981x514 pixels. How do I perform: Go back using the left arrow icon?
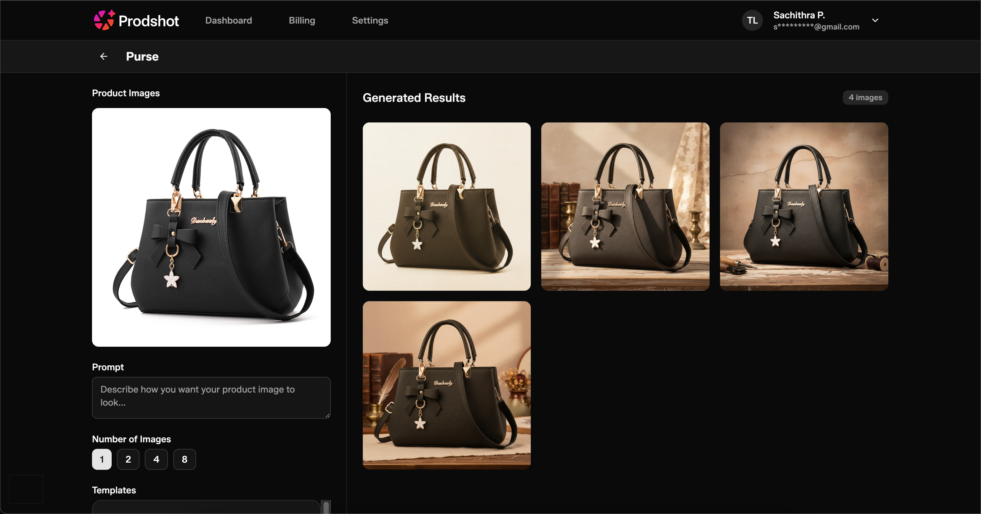pyautogui.click(x=103, y=56)
